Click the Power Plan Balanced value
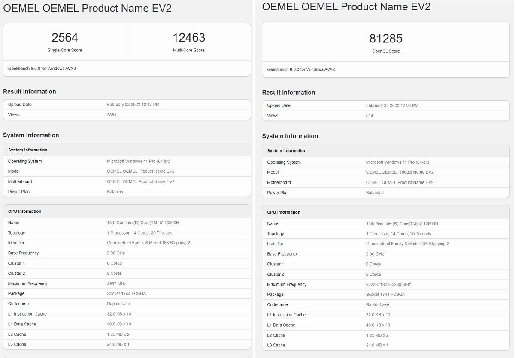The image size is (515, 358). [115, 192]
